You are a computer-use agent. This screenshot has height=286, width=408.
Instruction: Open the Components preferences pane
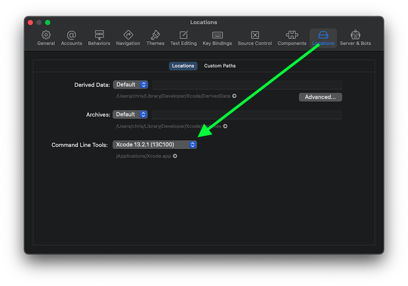coord(292,38)
